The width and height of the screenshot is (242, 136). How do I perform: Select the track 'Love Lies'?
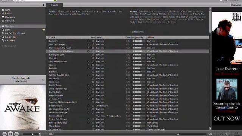[53, 58]
